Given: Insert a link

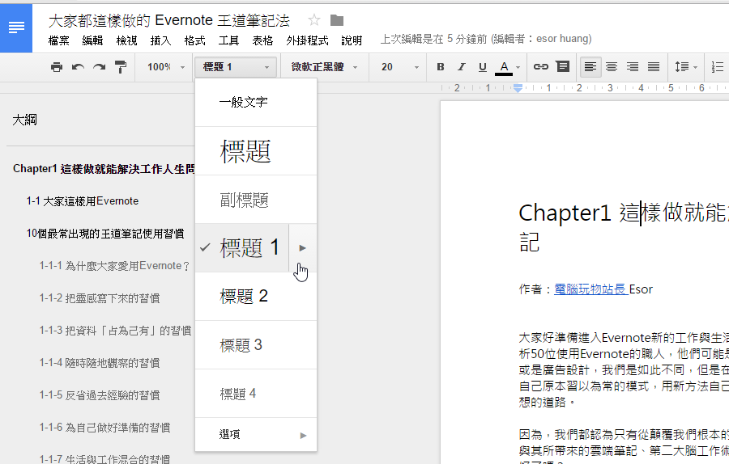Looking at the screenshot, I should 541,67.
